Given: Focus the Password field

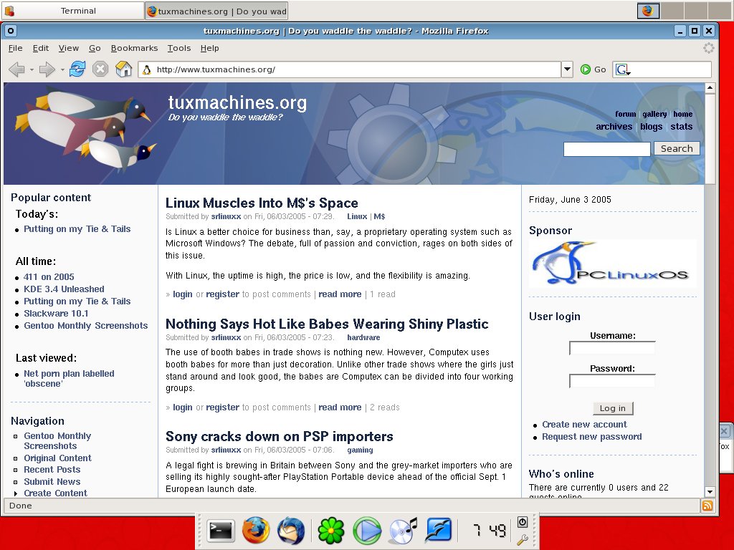Looking at the screenshot, I should pos(612,381).
